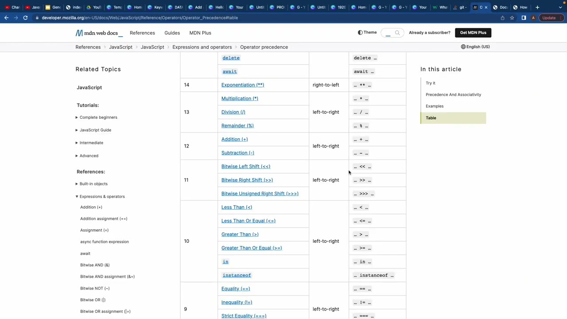Open the Division (/) table link
The width and height of the screenshot is (567, 319).
click(233, 112)
